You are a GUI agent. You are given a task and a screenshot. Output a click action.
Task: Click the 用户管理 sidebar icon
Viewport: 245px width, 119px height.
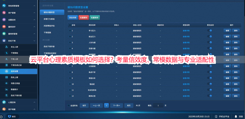[x=4, y=13]
